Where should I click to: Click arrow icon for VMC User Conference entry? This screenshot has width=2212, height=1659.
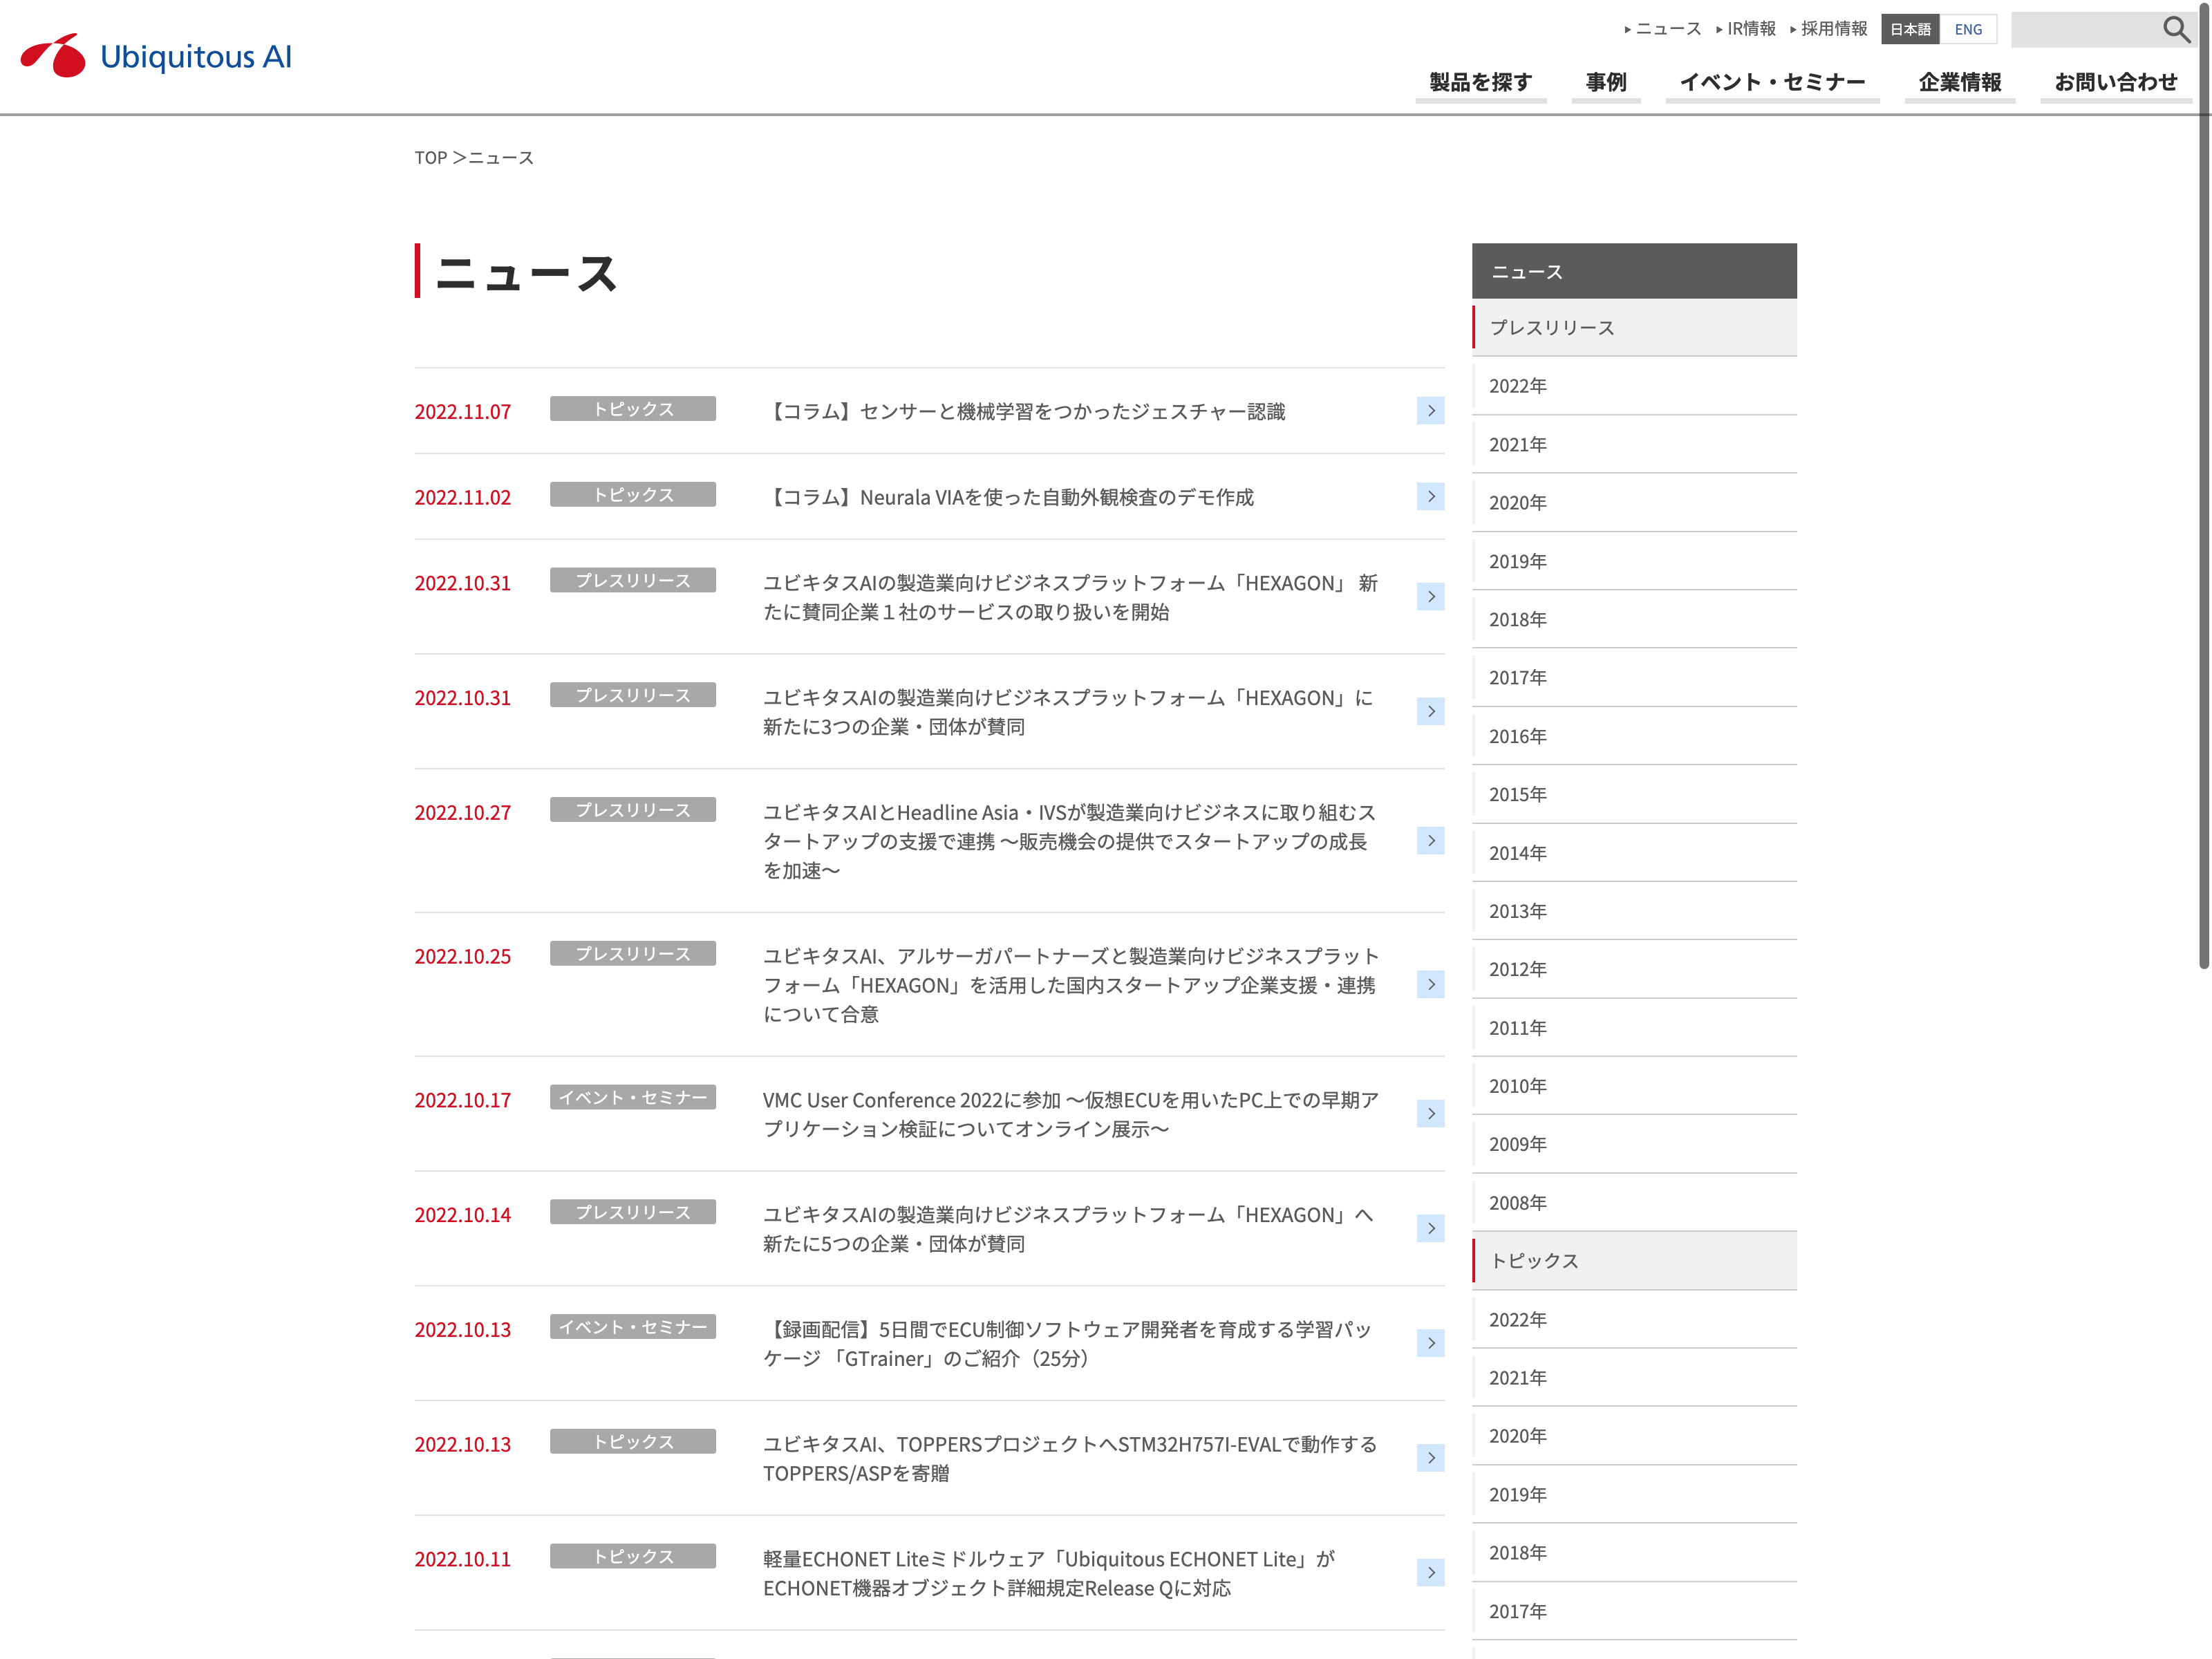[1430, 1114]
